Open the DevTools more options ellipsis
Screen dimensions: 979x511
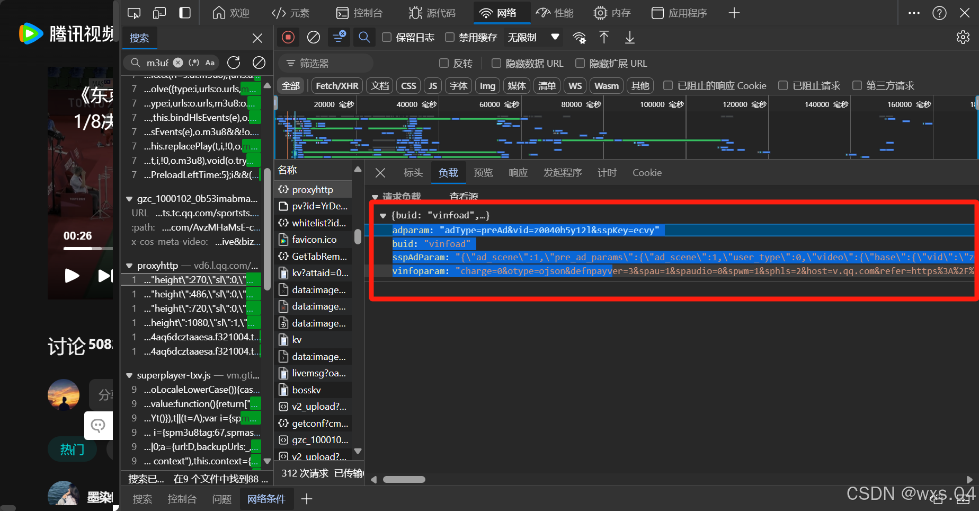[x=914, y=13]
